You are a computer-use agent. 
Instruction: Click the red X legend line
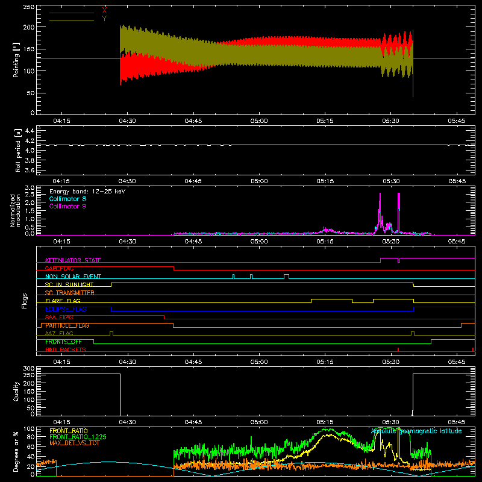pyautogui.click(x=72, y=13)
